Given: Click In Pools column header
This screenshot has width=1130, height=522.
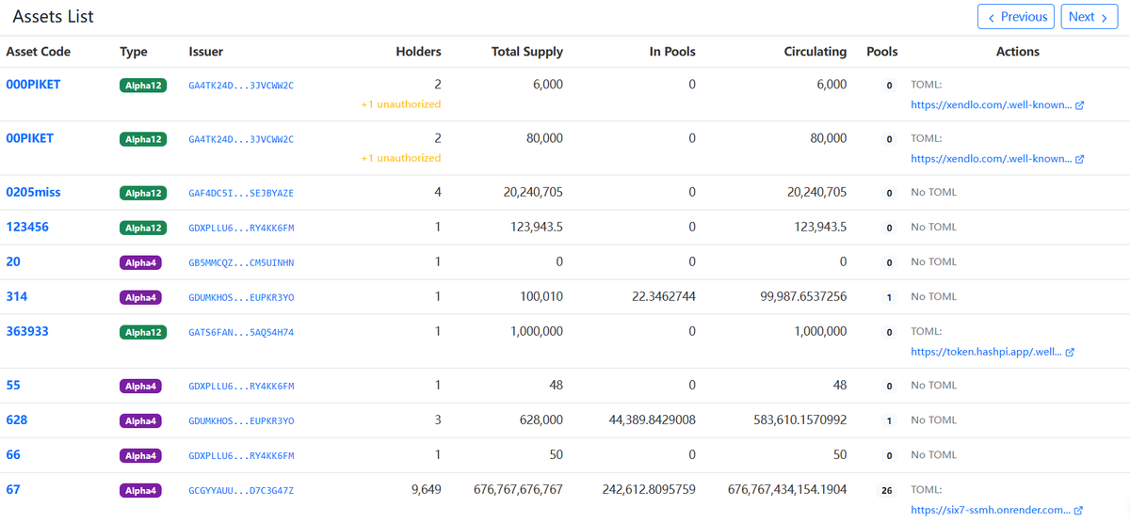Looking at the screenshot, I should click(x=672, y=52).
